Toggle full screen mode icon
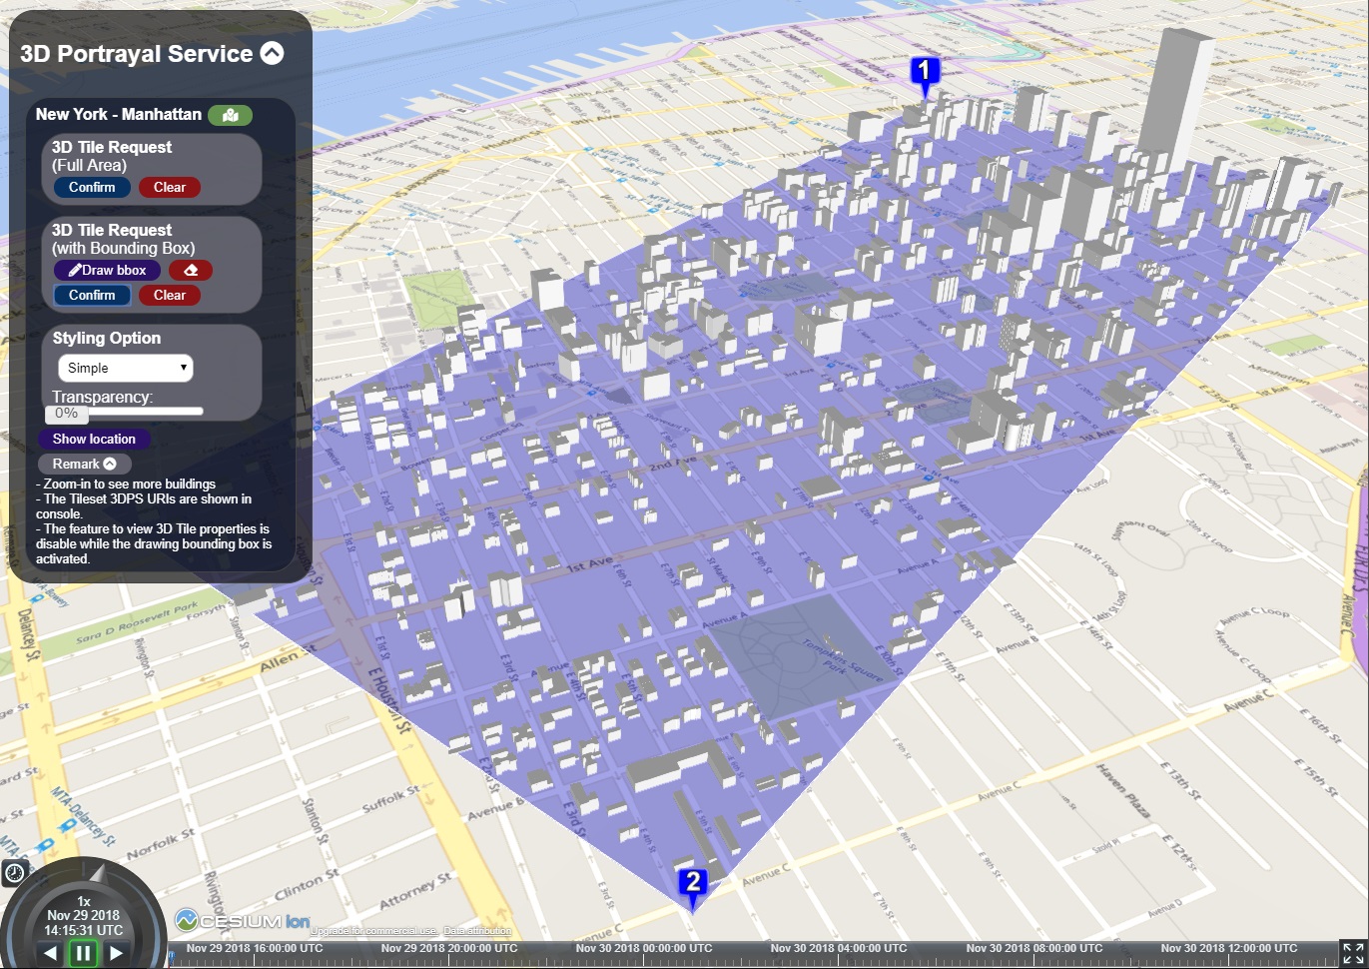The width and height of the screenshot is (1369, 969). [1353, 953]
